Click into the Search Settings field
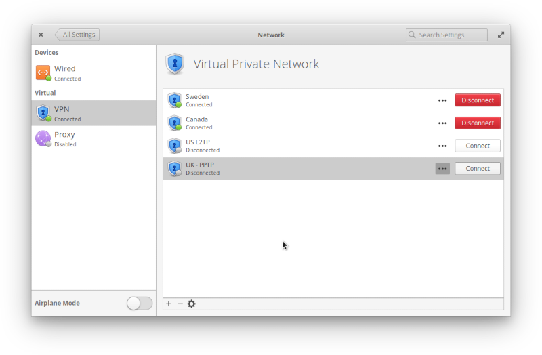Image resolution: width=542 pixels, height=355 pixels. (x=446, y=35)
